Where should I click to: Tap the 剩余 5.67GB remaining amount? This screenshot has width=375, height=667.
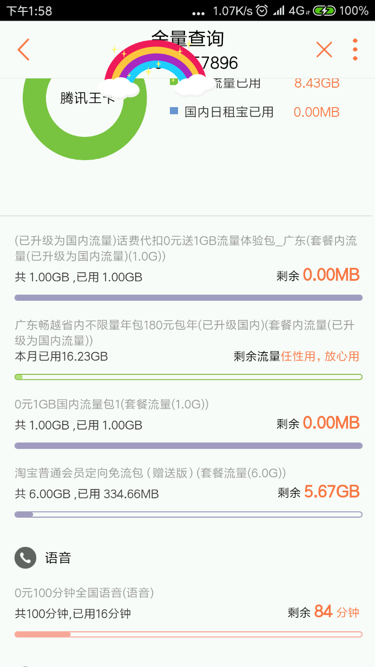click(x=319, y=492)
